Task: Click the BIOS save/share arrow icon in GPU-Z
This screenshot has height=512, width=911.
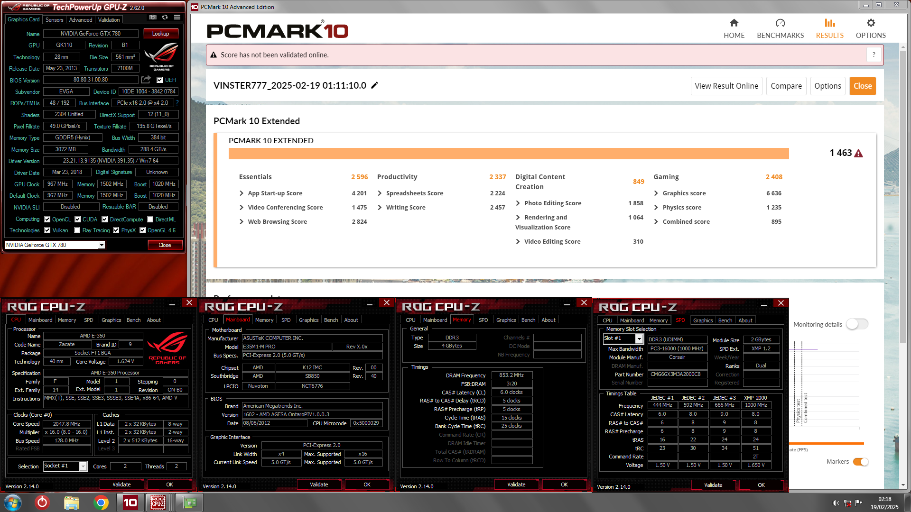Action: pos(146,80)
